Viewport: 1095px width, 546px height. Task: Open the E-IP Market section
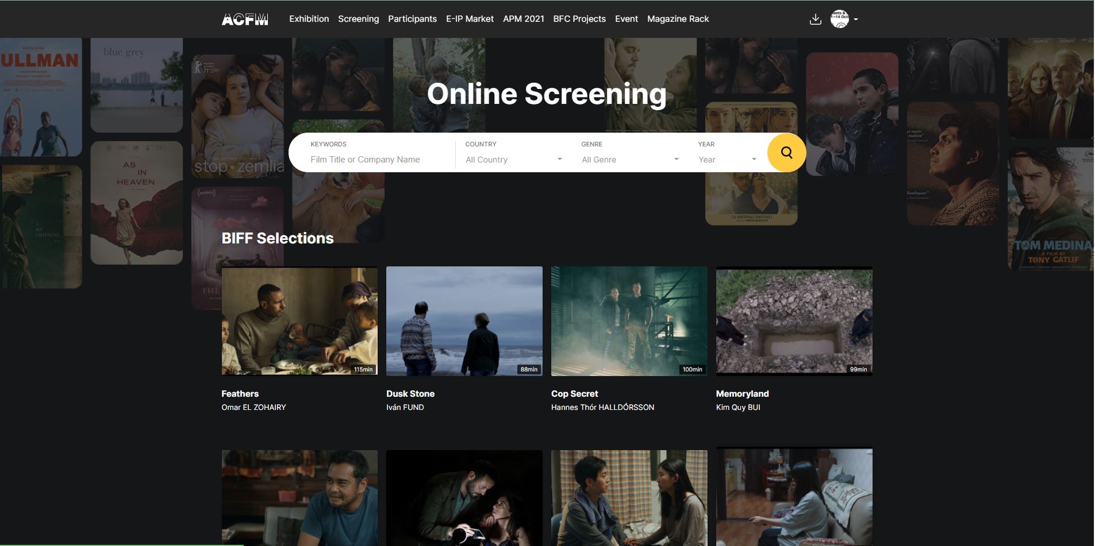(x=470, y=19)
